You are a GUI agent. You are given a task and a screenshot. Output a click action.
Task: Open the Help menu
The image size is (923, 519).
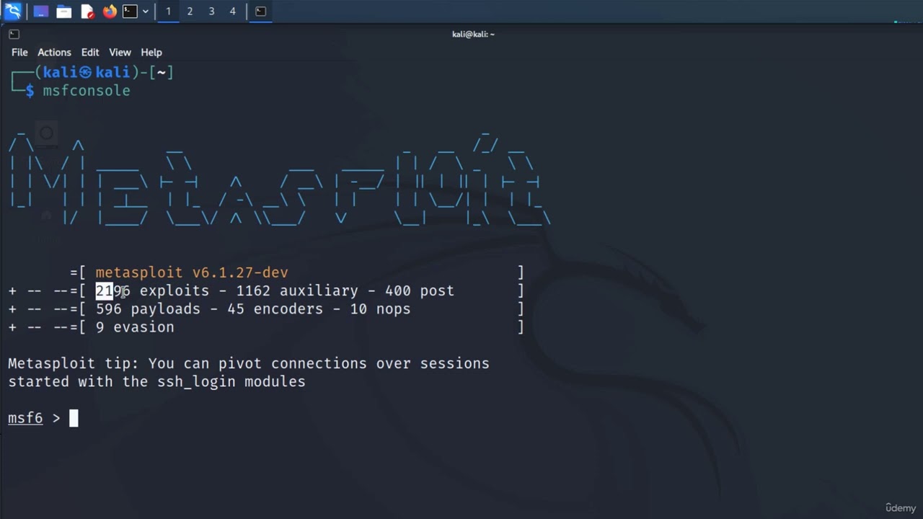coord(151,52)
